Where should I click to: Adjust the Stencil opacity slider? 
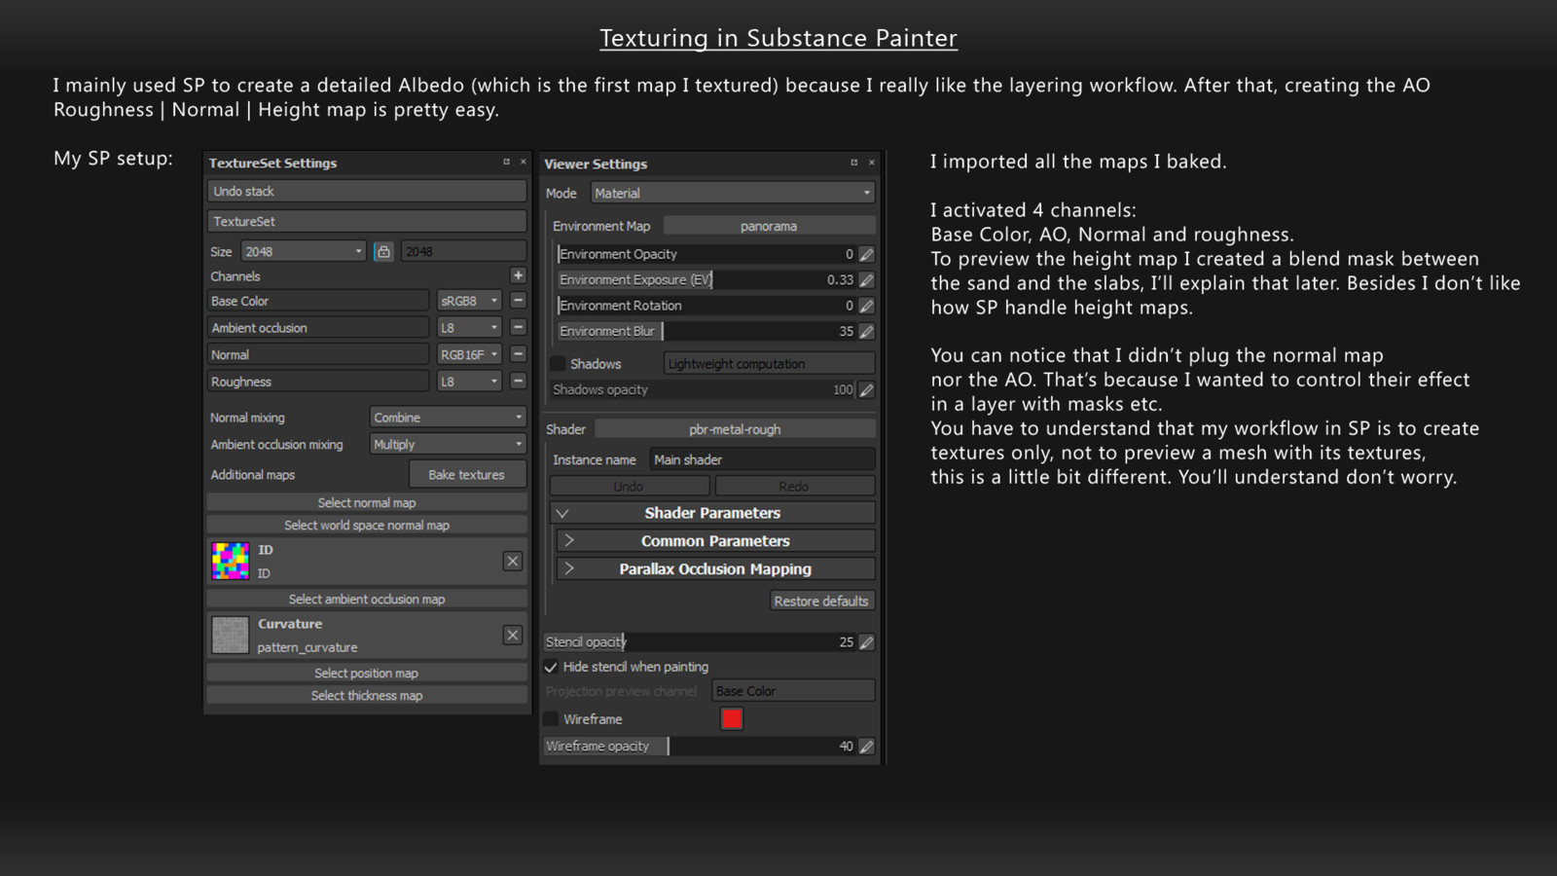(x=700, y=642)
